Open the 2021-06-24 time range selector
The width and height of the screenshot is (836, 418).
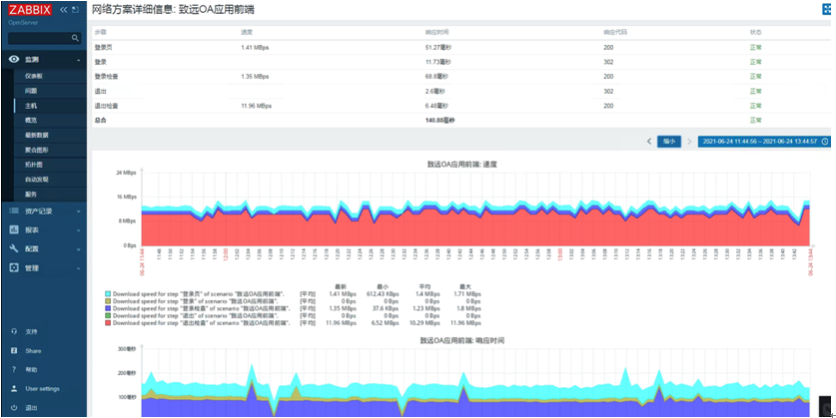click(764, 142)
